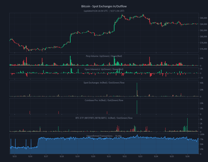Click the 3k label on BTC ETF axis
This screenshot has width=208, height=162.
click(201, 119)
